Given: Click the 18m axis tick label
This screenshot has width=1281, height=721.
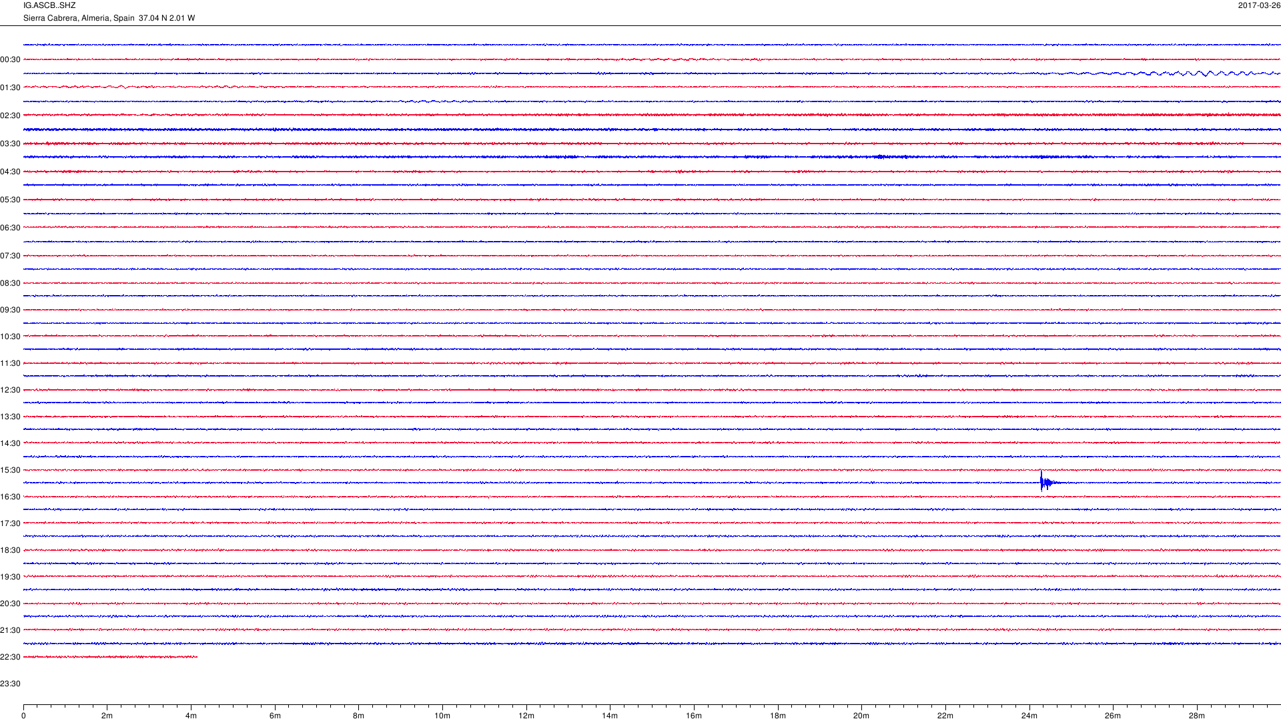Looking at the screenshot, I should tap(778, 716).
